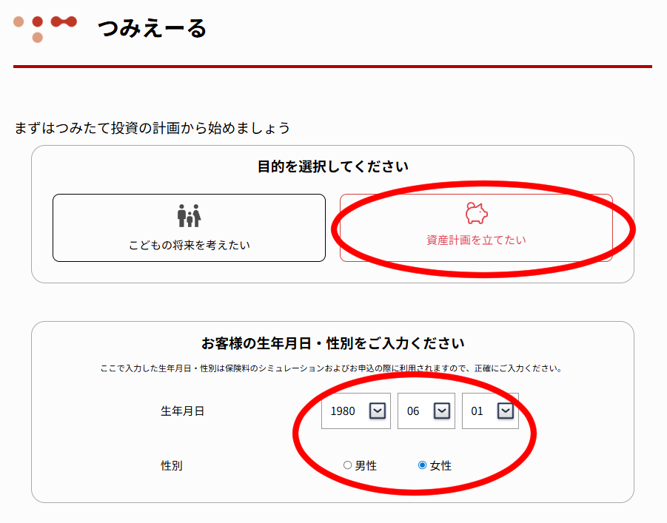Viewport: 667px width, 523px height.
Task: Click the piggy bank icon
Action: tap(476, 213)
